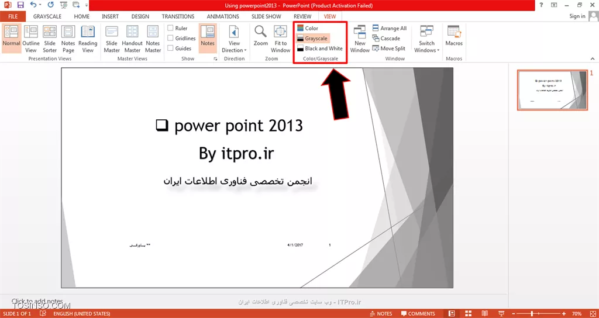
Task: Open the REVIEW tab
Action: click(302, 16)
